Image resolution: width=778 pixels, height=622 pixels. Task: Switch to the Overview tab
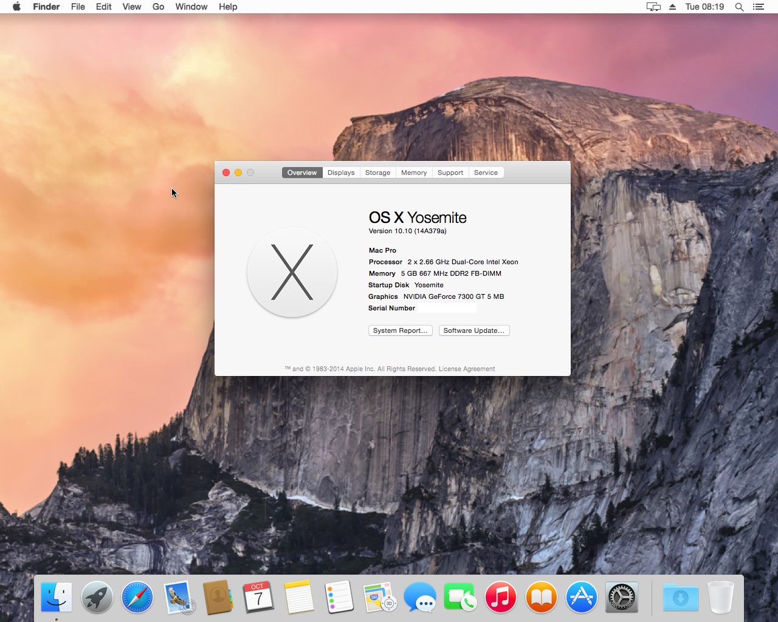point(302,173)
